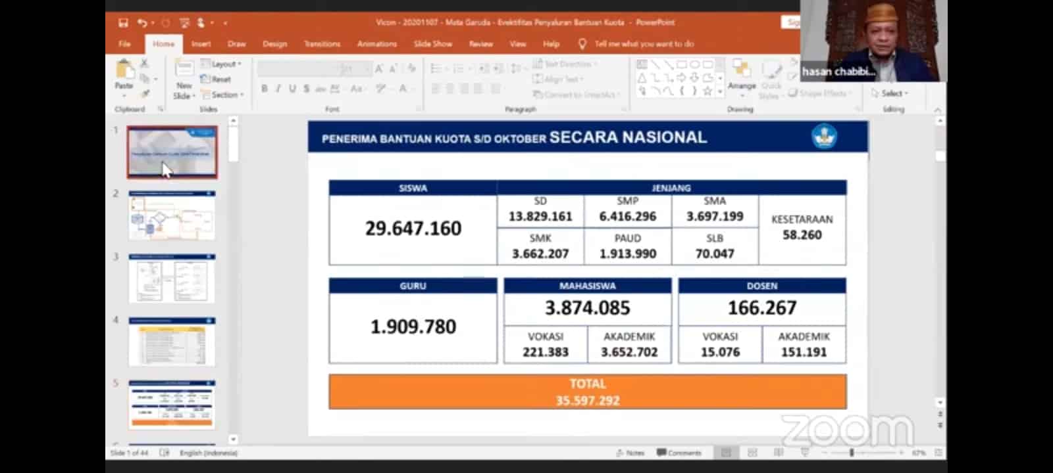
Task: Click the Reset button
Action: click(x=217, y=79)
